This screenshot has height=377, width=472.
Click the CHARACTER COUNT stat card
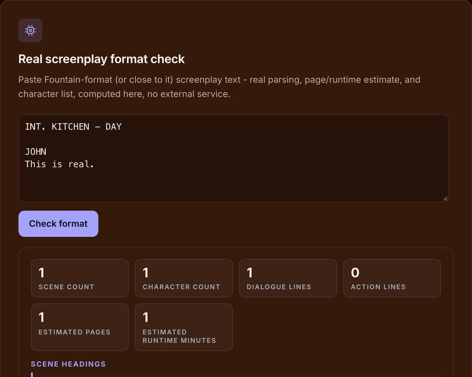coord(184,278)
